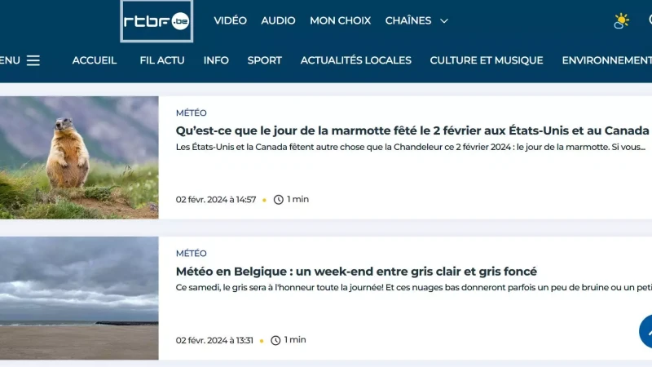Open the Fil Actu tab
The image size is (652, 367).
pyautogui.click(x=162, y=60)
